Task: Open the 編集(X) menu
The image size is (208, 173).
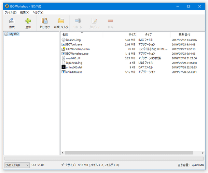Action: pos(25,12)
